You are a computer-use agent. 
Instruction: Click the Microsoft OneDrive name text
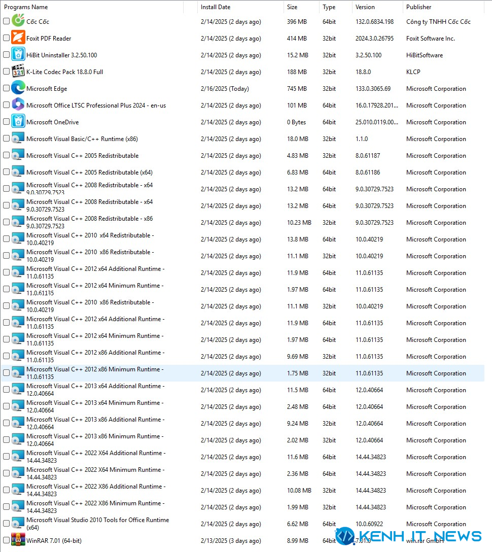(x=52, y=122)
